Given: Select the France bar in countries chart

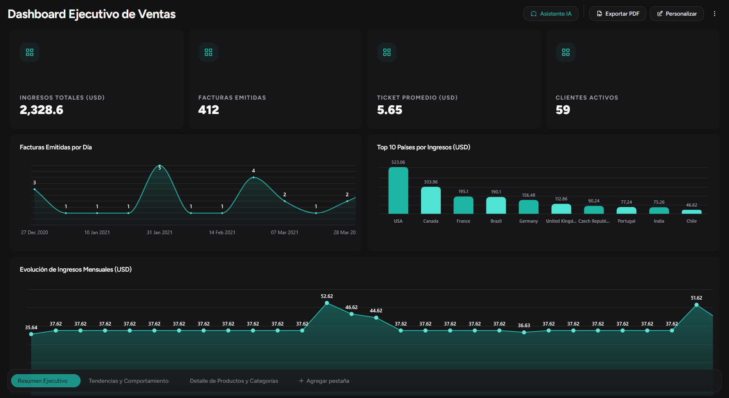Looking at the screenshot, I should click(x=463, y=205).
